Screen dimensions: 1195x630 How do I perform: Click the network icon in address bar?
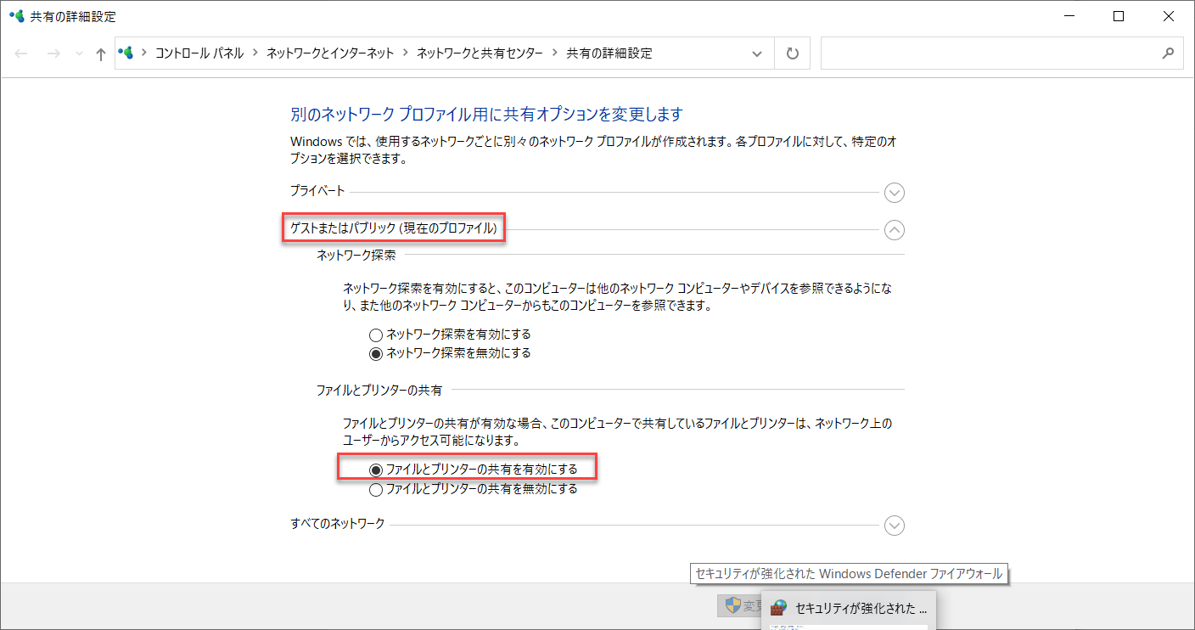pyautogui.click(x=126, y=53)
